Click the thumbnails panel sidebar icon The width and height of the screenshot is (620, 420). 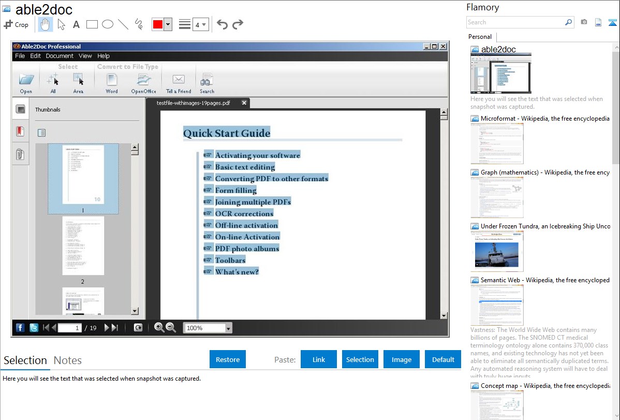(x=20, y=109)
